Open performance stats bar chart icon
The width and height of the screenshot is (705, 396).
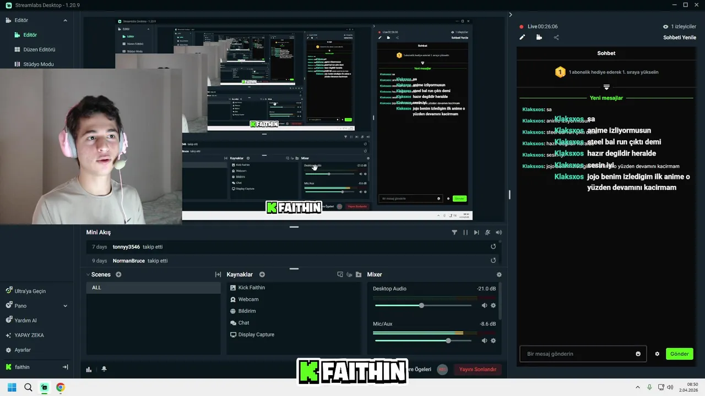(x=89, y=369)
